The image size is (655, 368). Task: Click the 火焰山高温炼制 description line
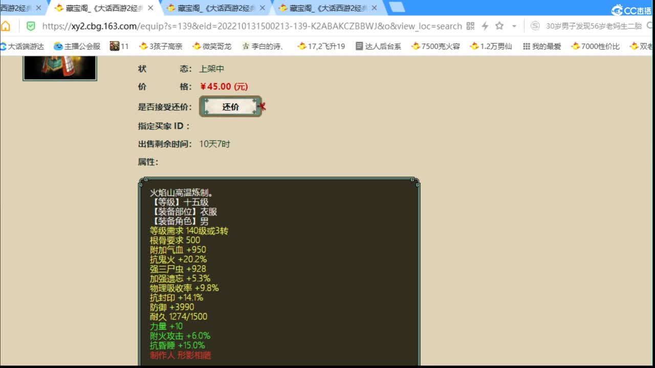181,193
